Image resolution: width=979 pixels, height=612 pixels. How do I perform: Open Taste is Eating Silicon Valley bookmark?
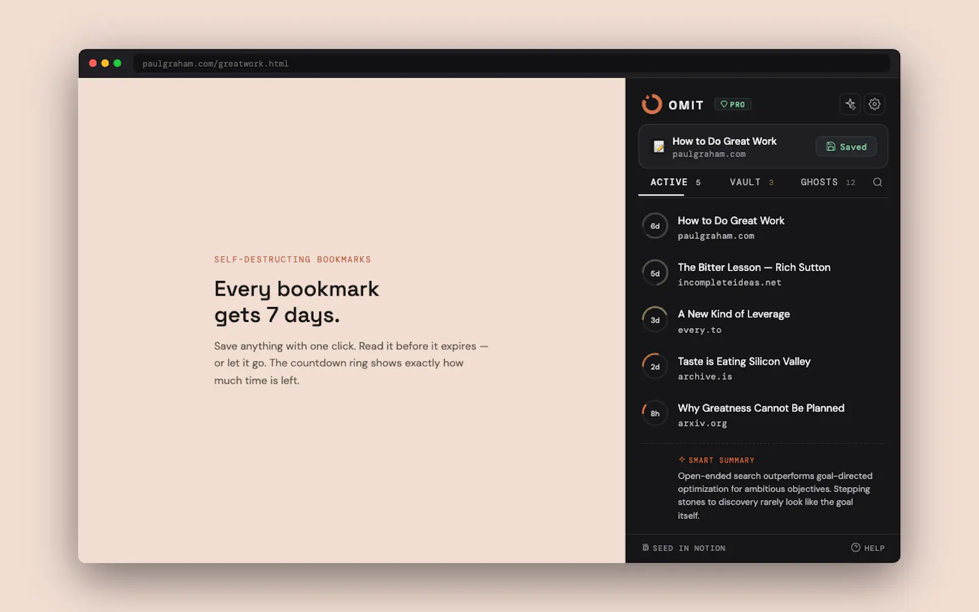pos(763,367)
